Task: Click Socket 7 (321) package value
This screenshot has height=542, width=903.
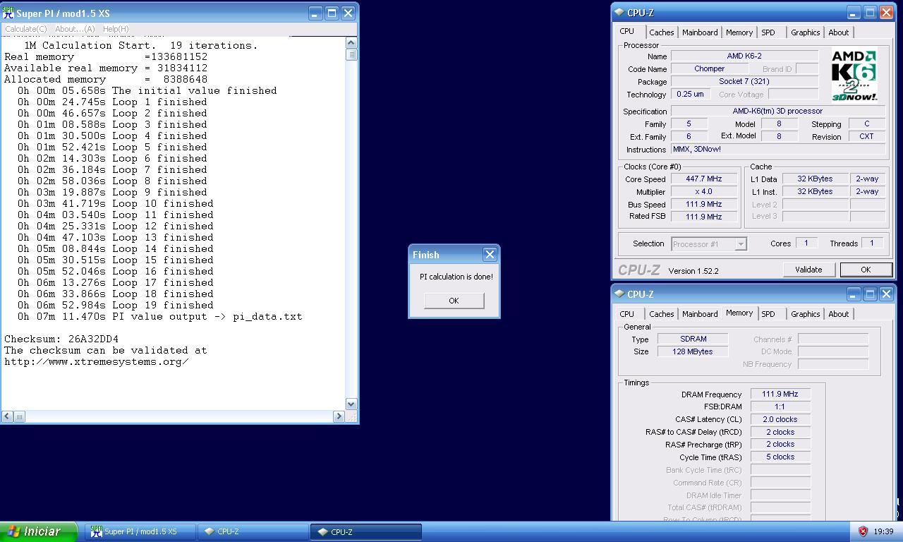Action: [x=744, y=81]
